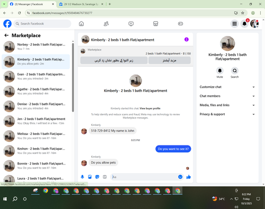Click the browser address bar
Viewport: 265px width, 209px height.
click(131, 13)
